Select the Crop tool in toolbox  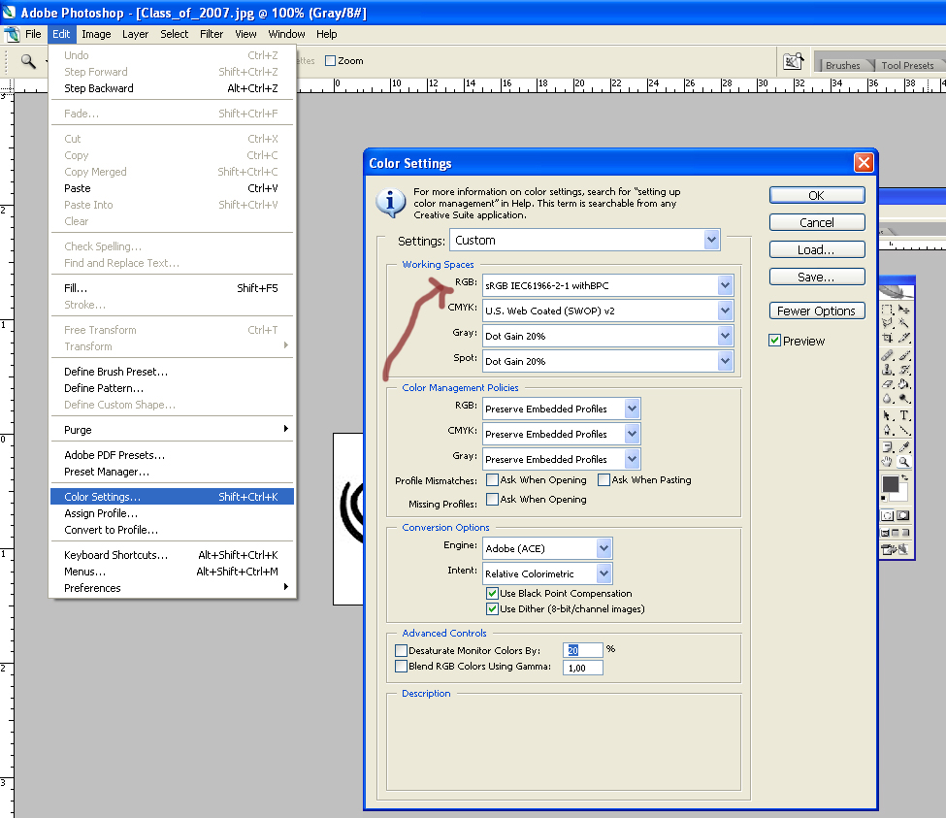tap(888, 338)
